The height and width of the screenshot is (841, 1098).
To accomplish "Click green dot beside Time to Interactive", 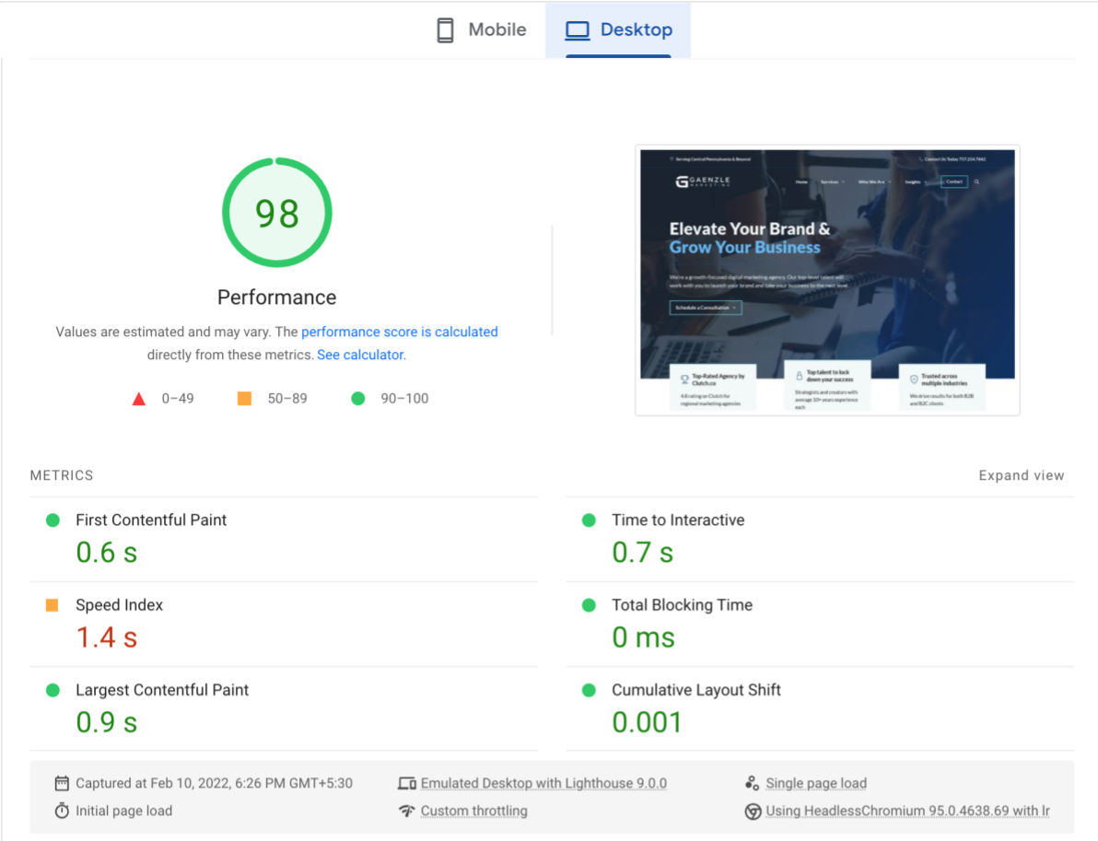I will pos(589,520).
